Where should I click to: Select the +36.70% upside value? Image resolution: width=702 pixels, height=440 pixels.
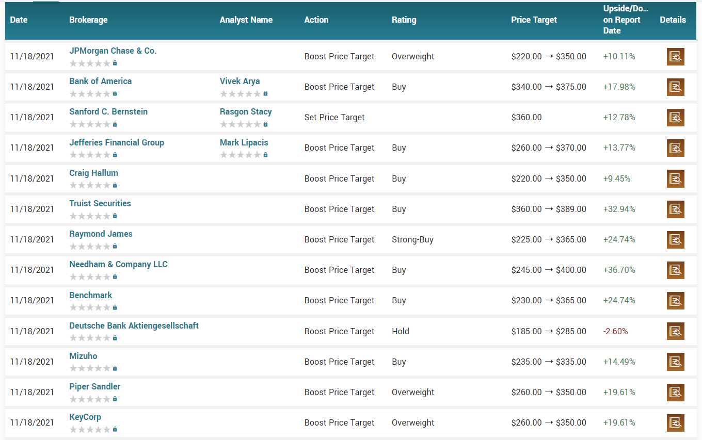coord(619,270)
